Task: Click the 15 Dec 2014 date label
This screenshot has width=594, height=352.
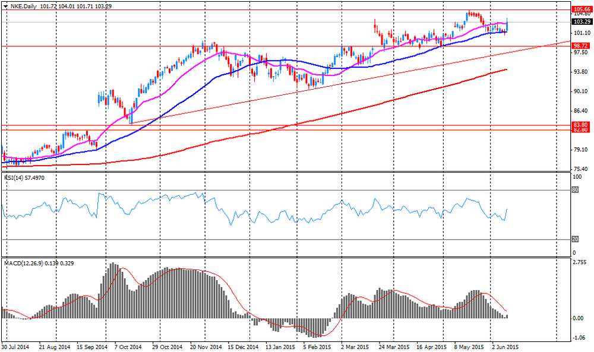Action: tap(243, 347)
